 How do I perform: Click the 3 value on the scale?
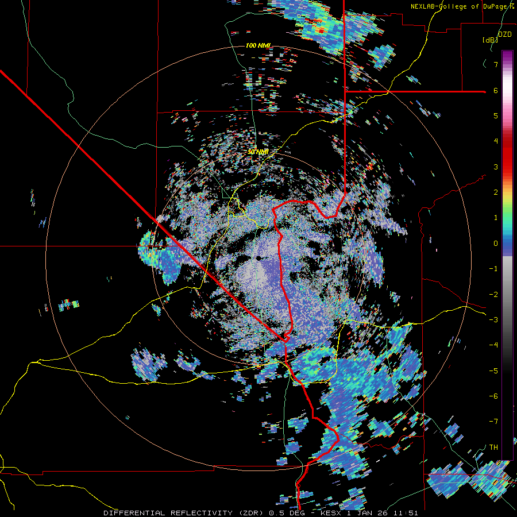click(496, 167)
